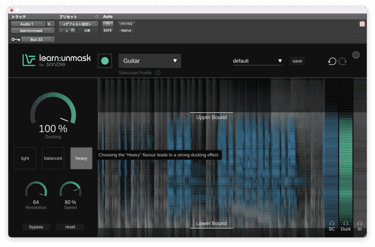
Task: Select next preset with plus button
Action: click(x=67, y=31)
